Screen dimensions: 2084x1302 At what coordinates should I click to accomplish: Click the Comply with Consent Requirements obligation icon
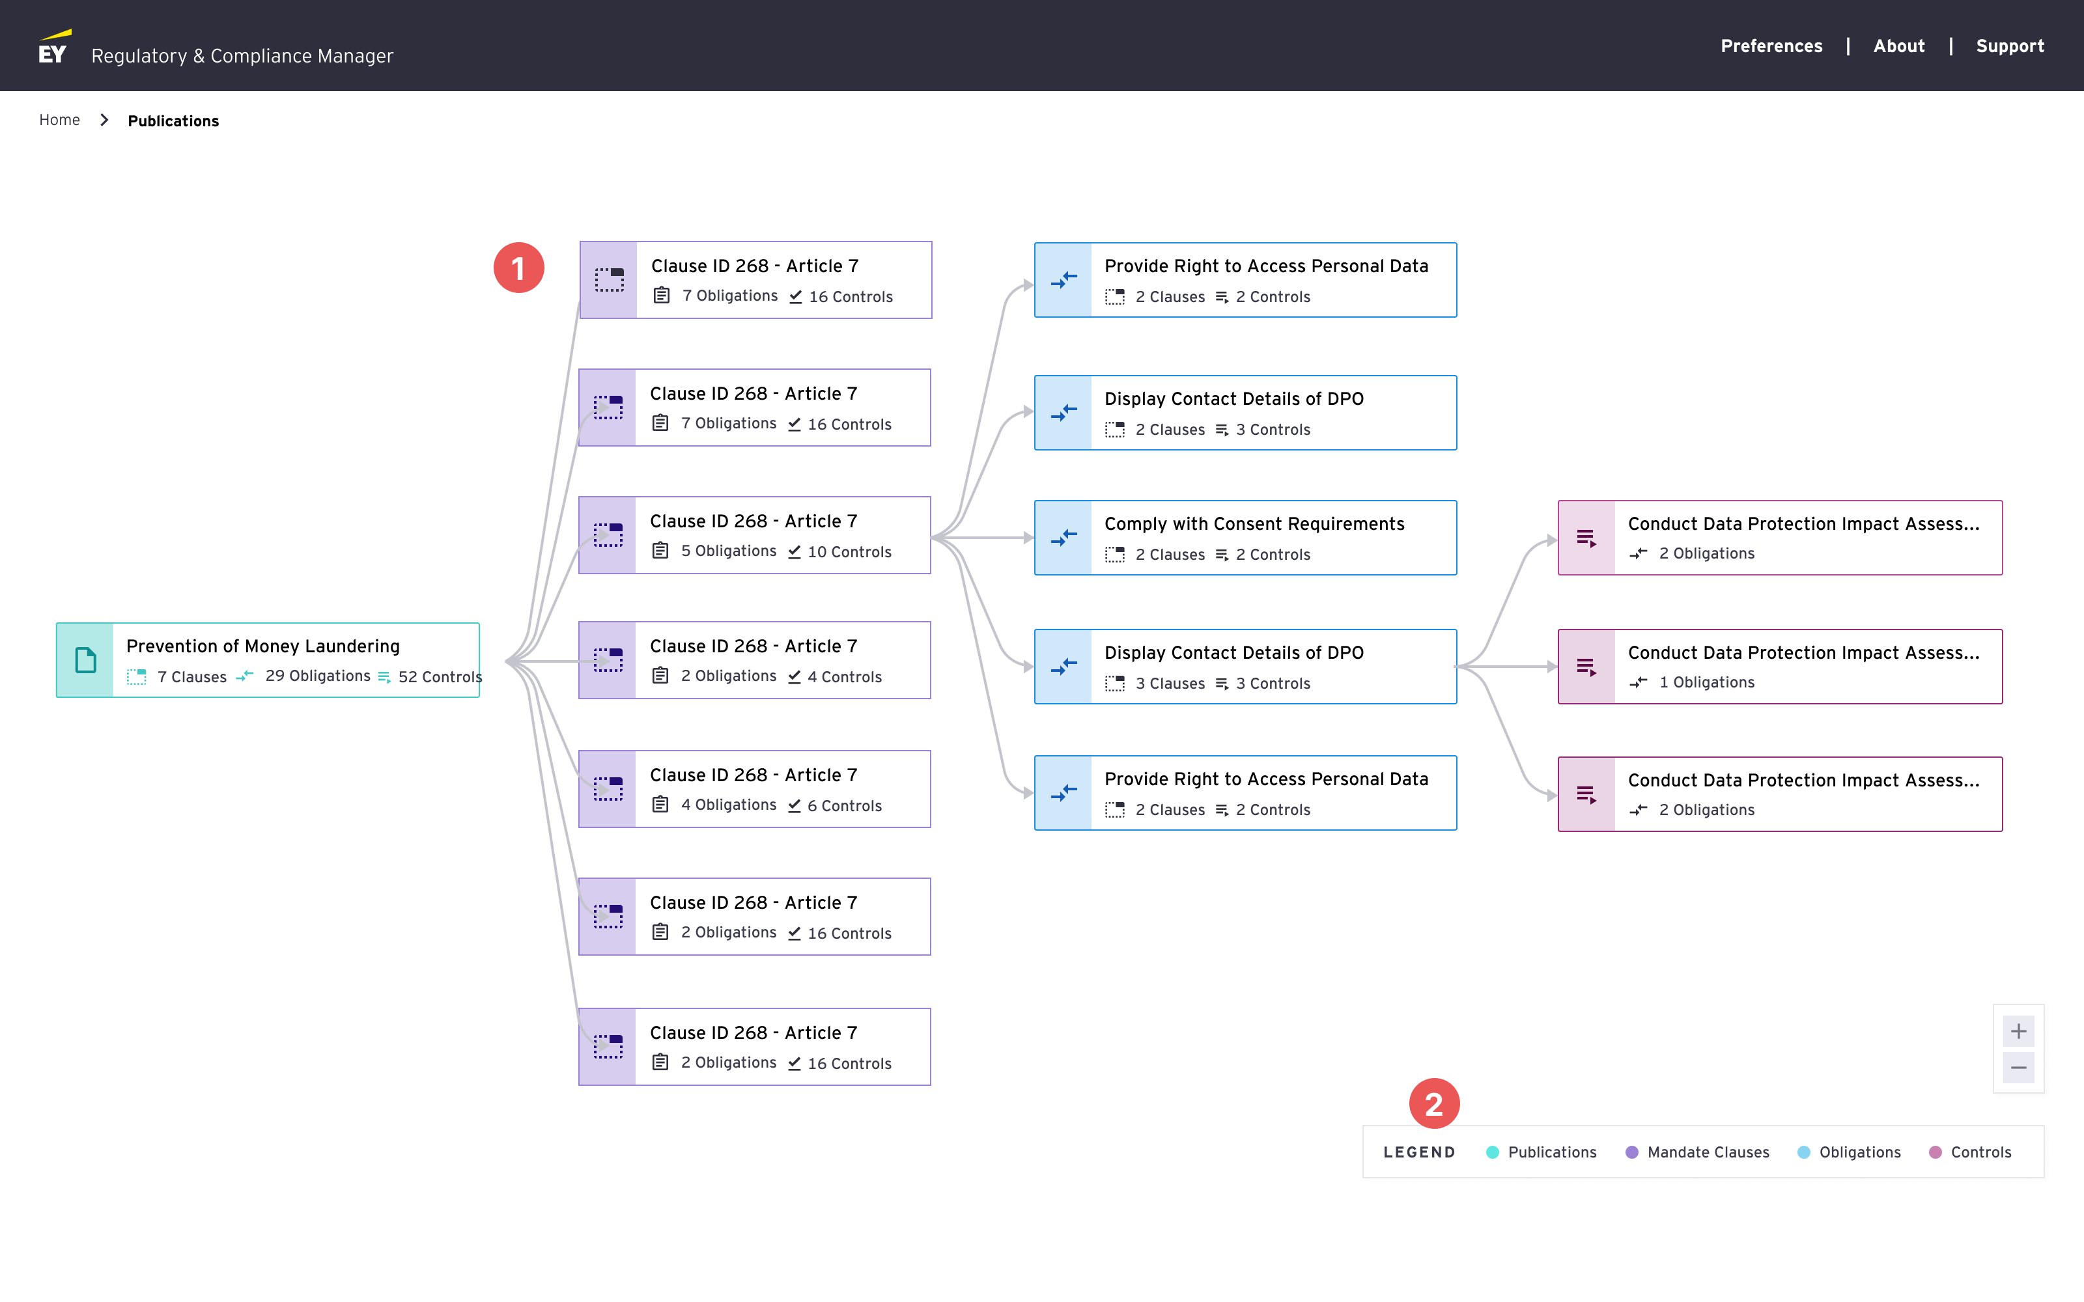(1063, 537)
